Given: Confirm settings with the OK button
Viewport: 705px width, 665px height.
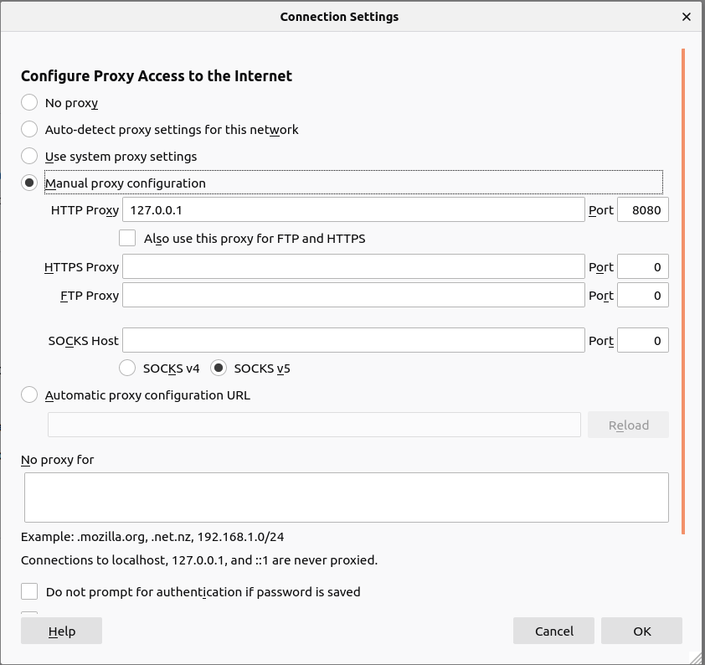Looking at the screenshot, I should (x=641, y=631).
